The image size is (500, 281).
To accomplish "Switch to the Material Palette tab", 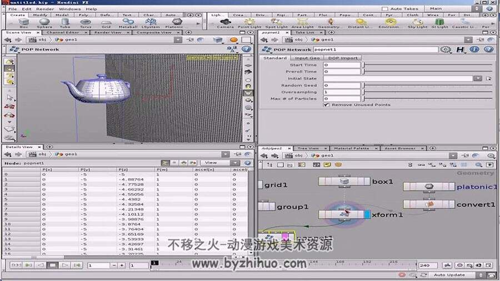I will click(x=351, y=148).
